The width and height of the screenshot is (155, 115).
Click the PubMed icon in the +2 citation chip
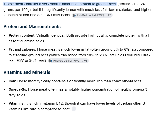tap(74, 15)
